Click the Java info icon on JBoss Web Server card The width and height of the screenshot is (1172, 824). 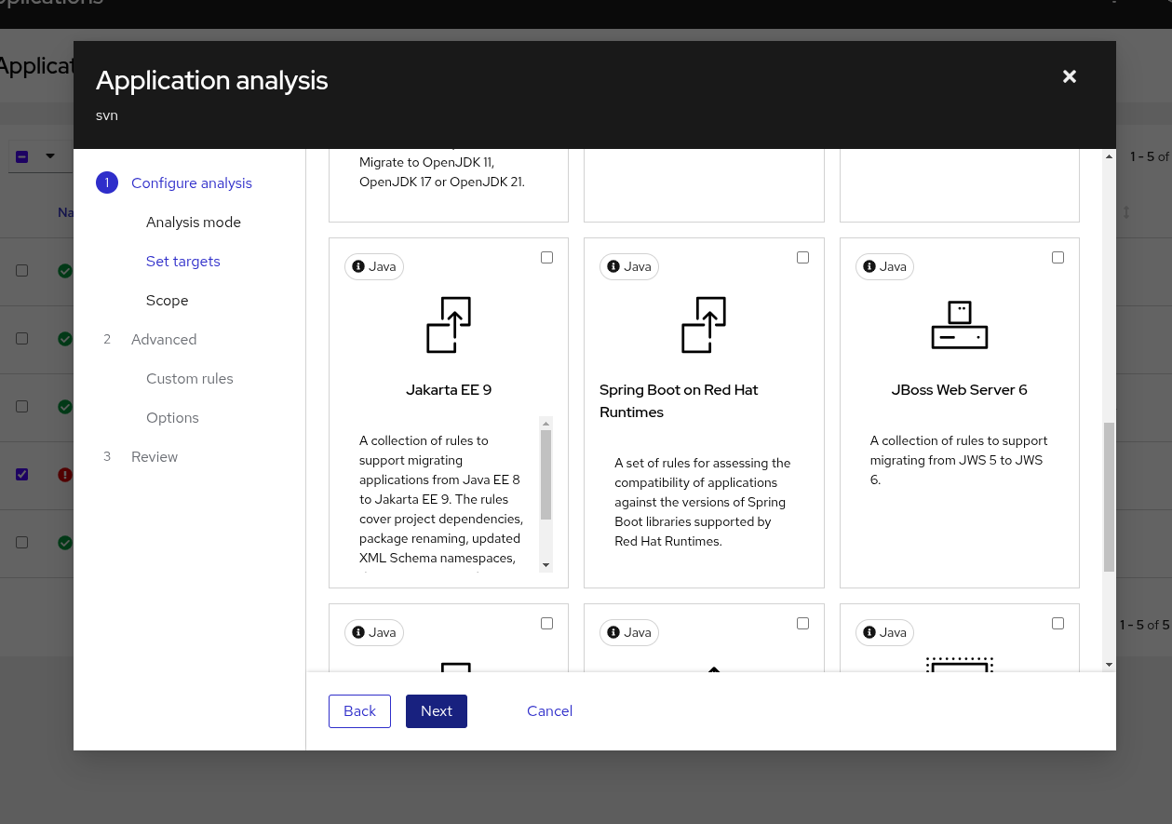(869, 267)
